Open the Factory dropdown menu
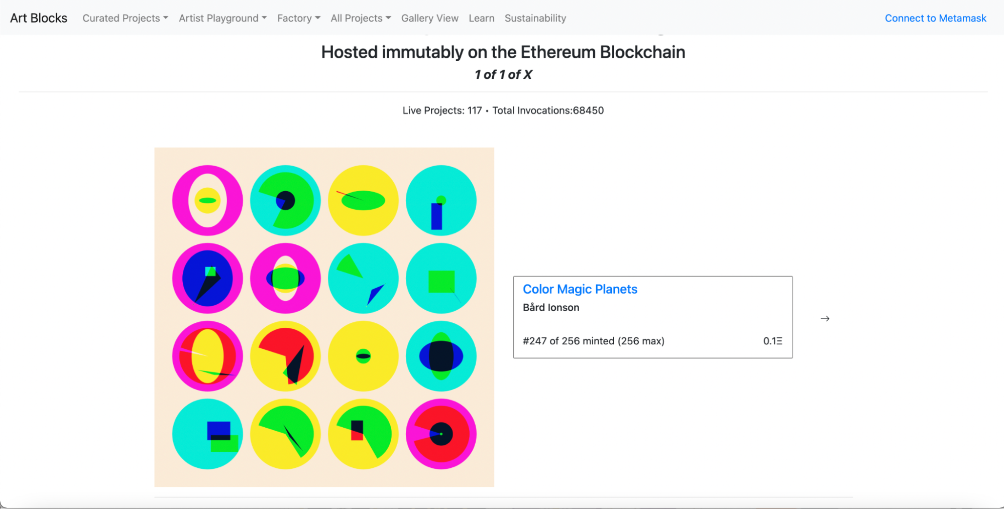Image resolution: width=1004 pixels, height=509 pixels. tap(298, 18)
